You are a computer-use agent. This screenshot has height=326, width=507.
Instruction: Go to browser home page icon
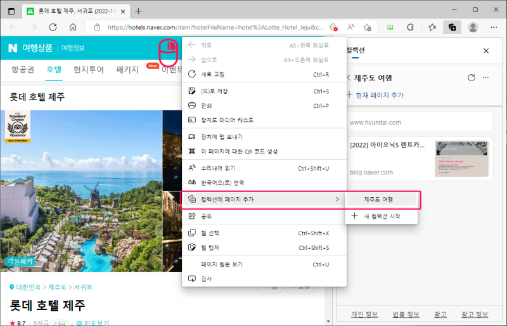tap(73, 27)
